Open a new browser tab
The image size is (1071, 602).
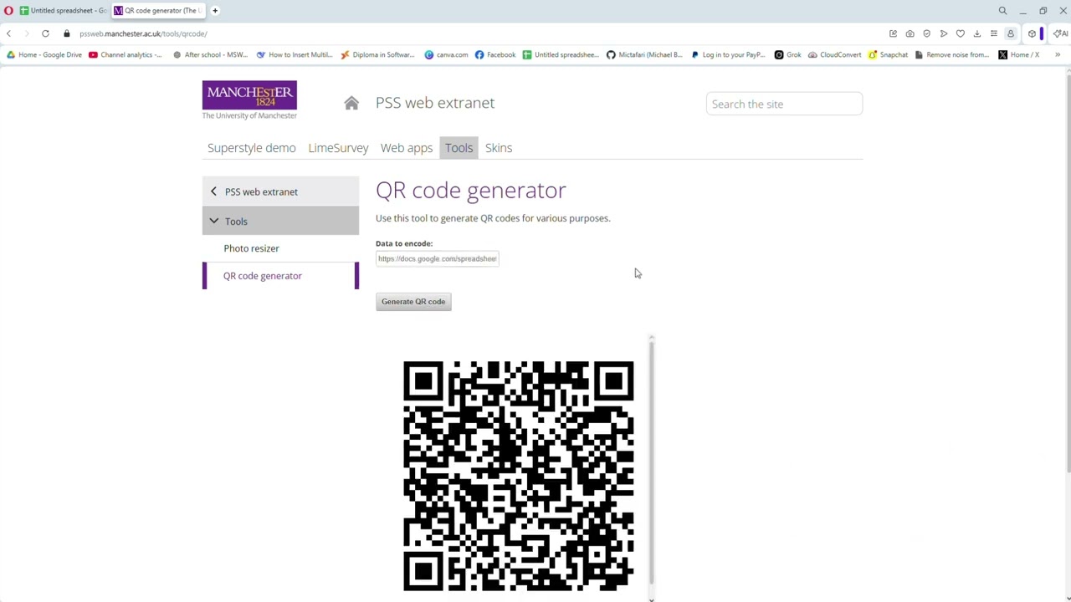(x=215, y=11)
